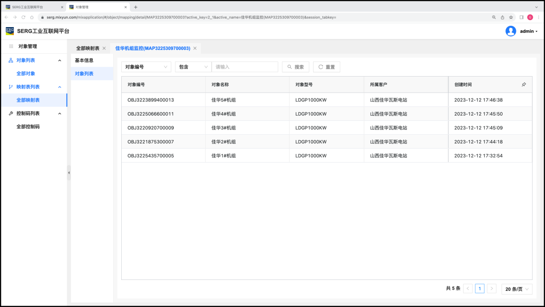Click the browser reload icon

23,17
